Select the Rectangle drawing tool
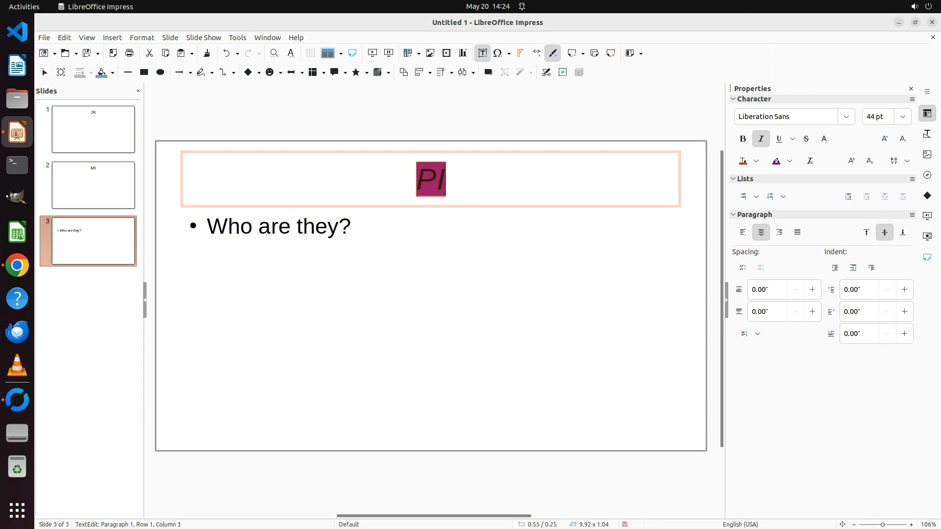This screenshot has width=941, height=529. 144,72
